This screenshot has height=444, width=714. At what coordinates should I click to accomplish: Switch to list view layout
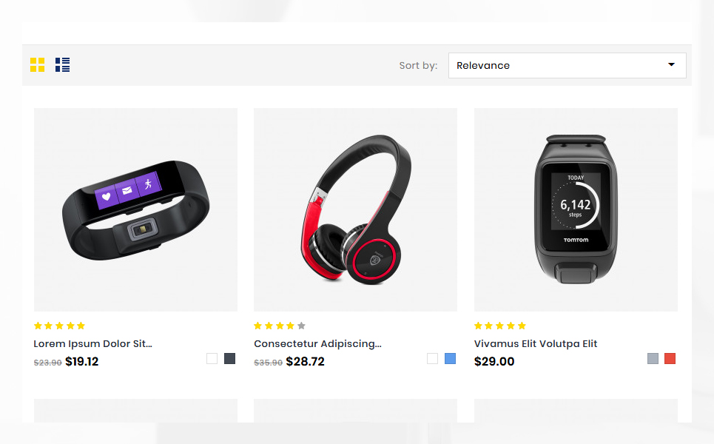click(62, 64)
